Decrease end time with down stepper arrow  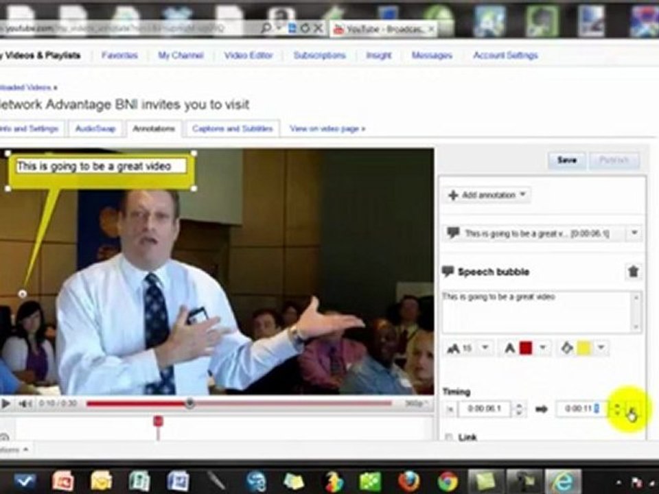(616, 413)
